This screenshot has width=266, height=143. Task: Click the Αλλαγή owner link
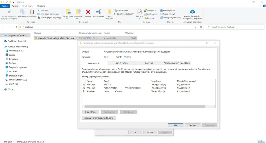coord(127,57)
